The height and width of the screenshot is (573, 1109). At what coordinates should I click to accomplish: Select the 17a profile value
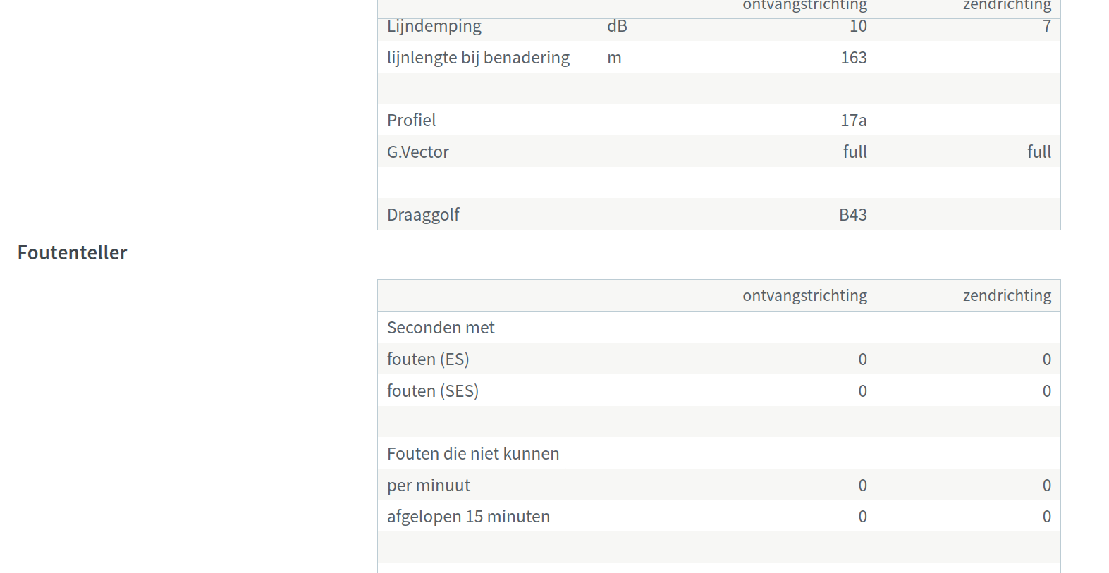(x=853, y=121)
